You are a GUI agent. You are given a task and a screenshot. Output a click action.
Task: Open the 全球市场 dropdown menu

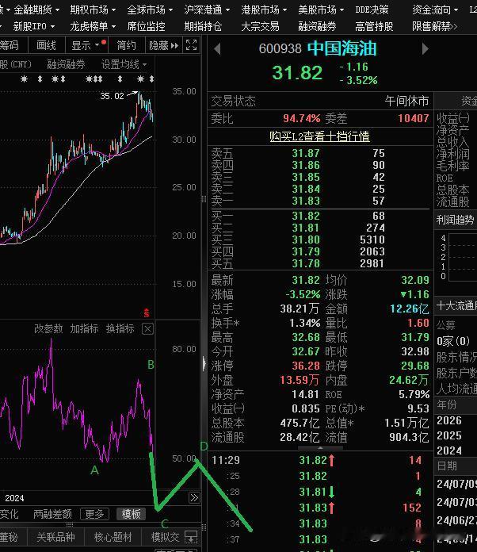point(150,10)
